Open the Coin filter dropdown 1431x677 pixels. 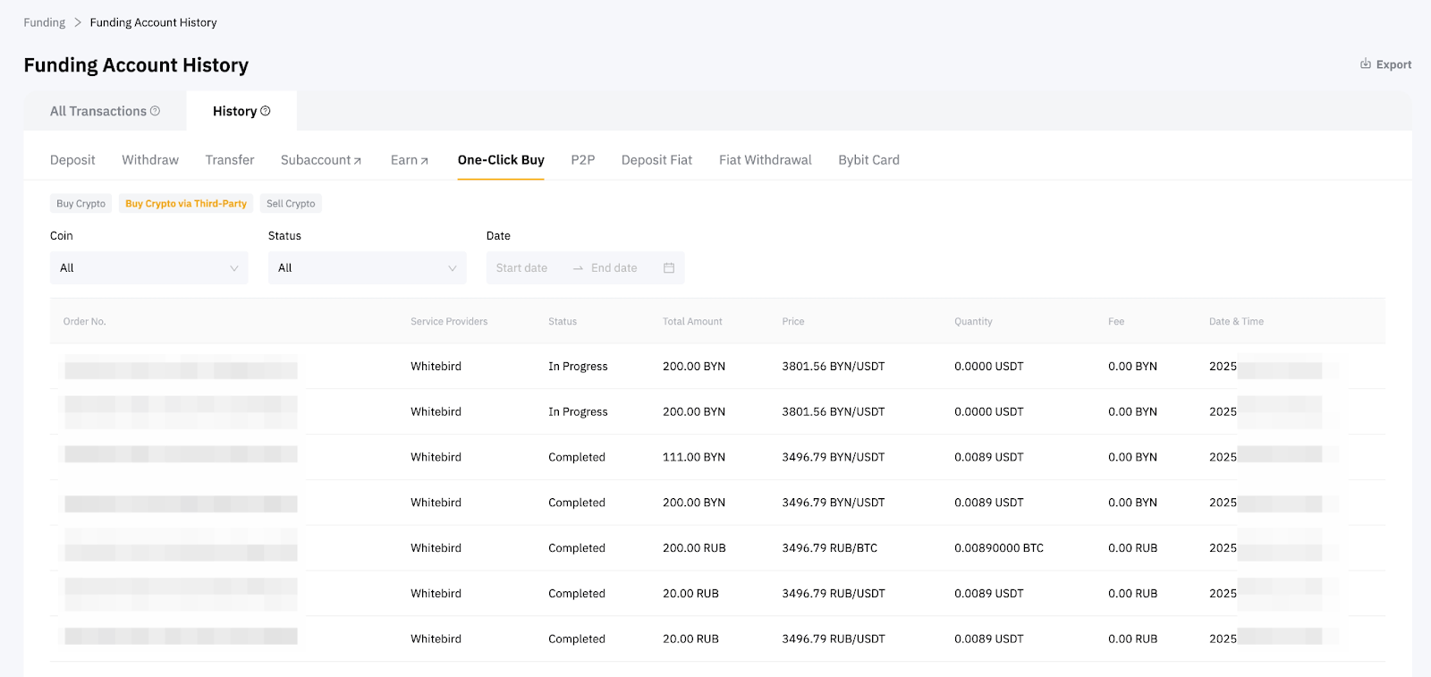[148, 267]
